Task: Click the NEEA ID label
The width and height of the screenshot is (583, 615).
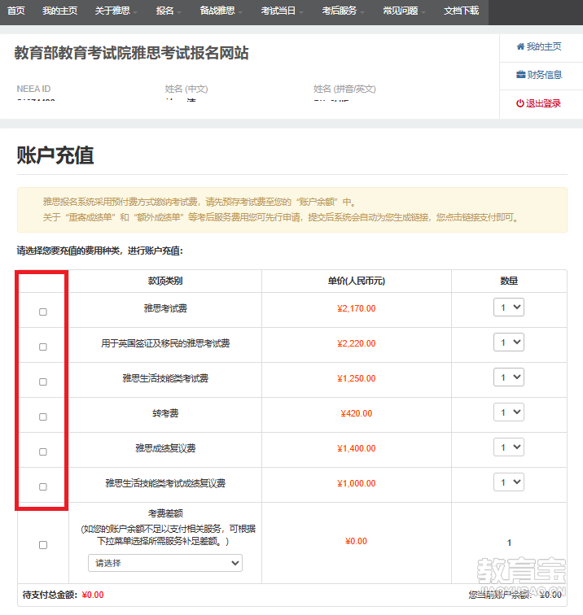Action: tap(33, 89)
